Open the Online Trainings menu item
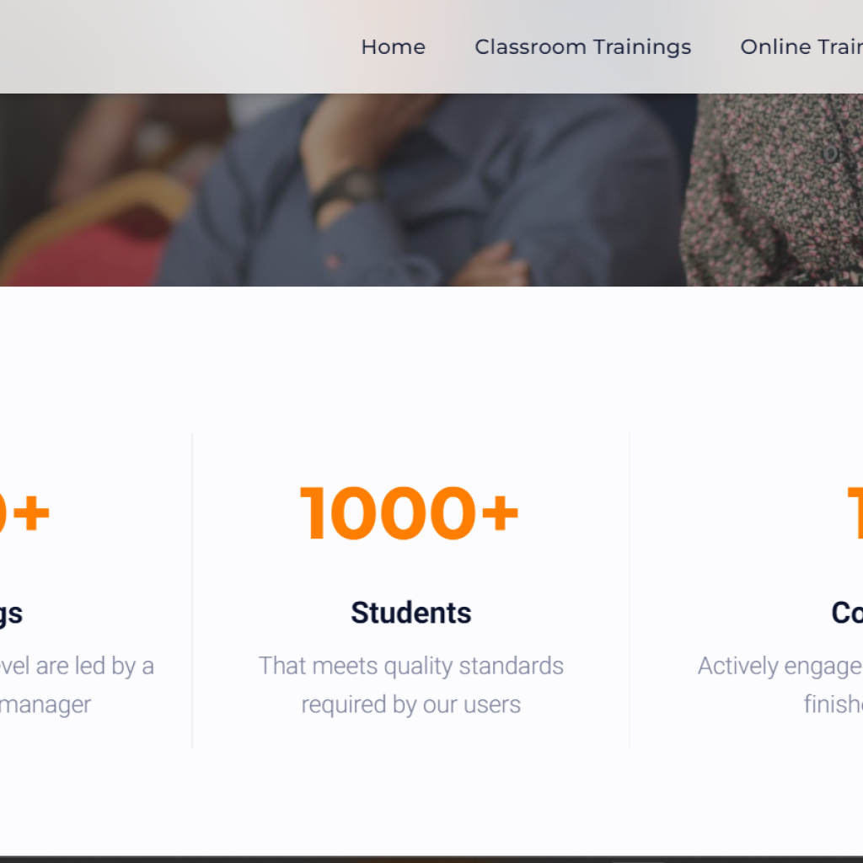The image size is (863, 863). [801, 47]
